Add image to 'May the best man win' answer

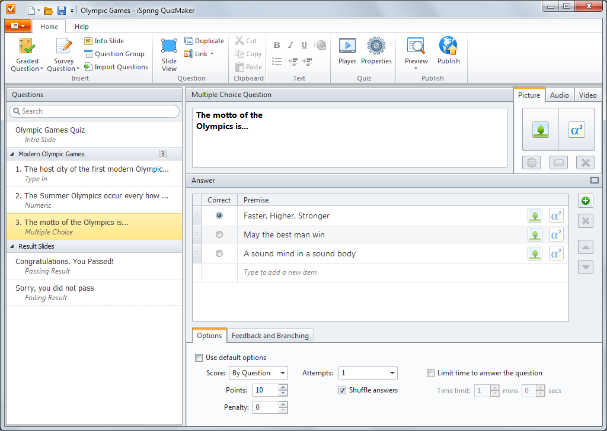pyautogui.click(x=535, y=234)
